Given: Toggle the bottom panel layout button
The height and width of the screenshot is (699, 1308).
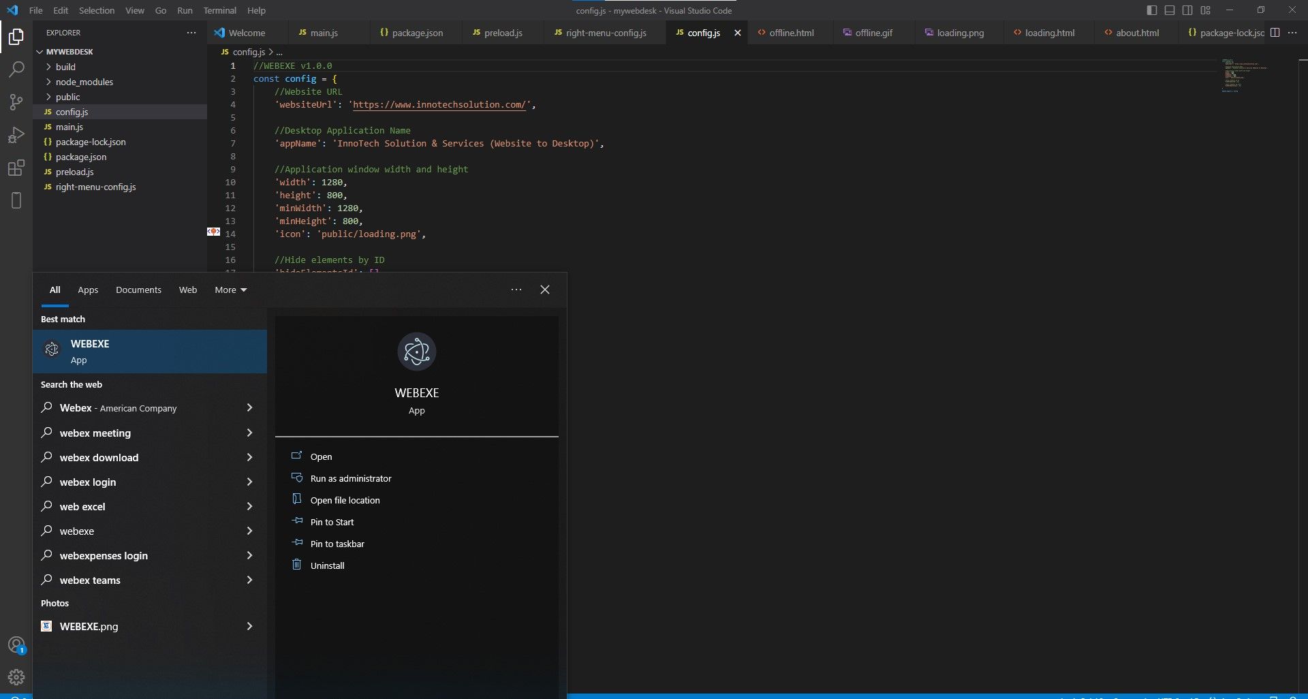Looking at the screenshot, I should 1170,10.
